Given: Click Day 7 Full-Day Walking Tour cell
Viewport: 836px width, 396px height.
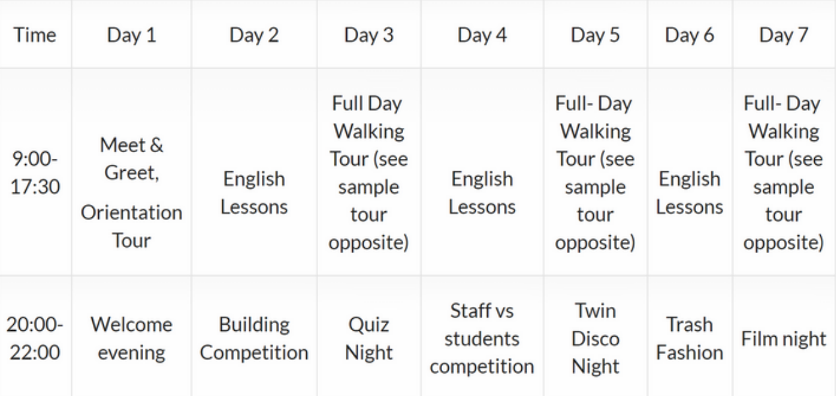Looking at the screenshot, I should (x=783, y=173).
